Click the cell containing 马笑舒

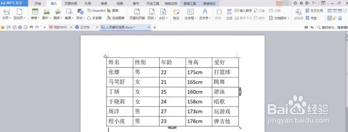tap(120, 82)
